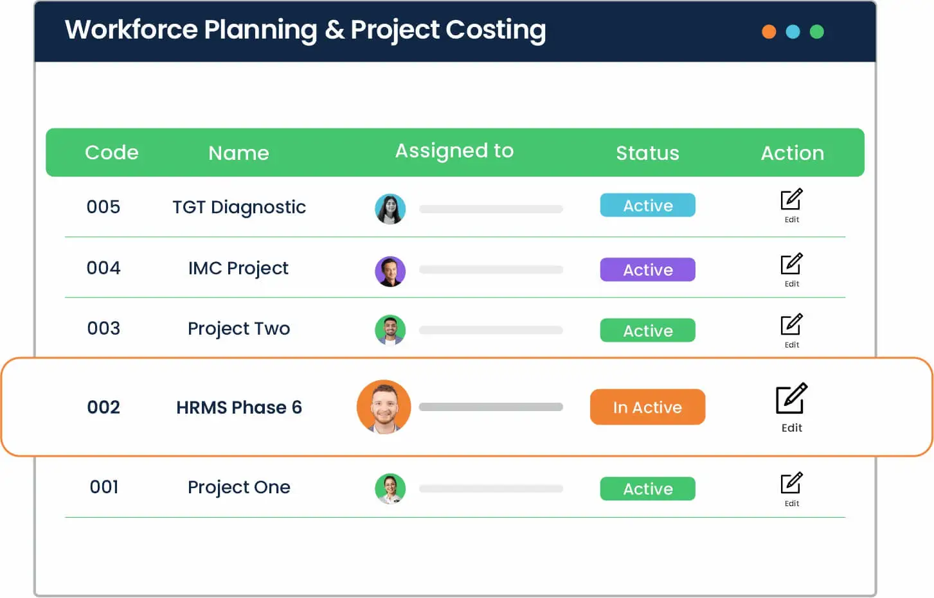Open the Edit icon for Project One
The image size is (934, 598).
(x=791, y=484)
